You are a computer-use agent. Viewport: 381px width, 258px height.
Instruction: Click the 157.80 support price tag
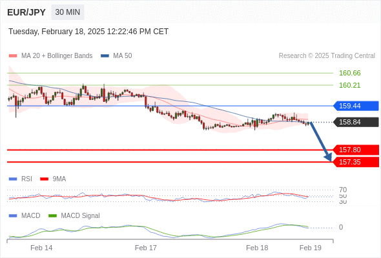point(356,150)
